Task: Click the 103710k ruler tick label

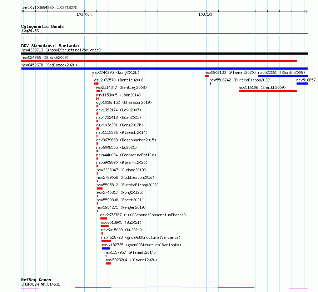Action: click(206, 15)
